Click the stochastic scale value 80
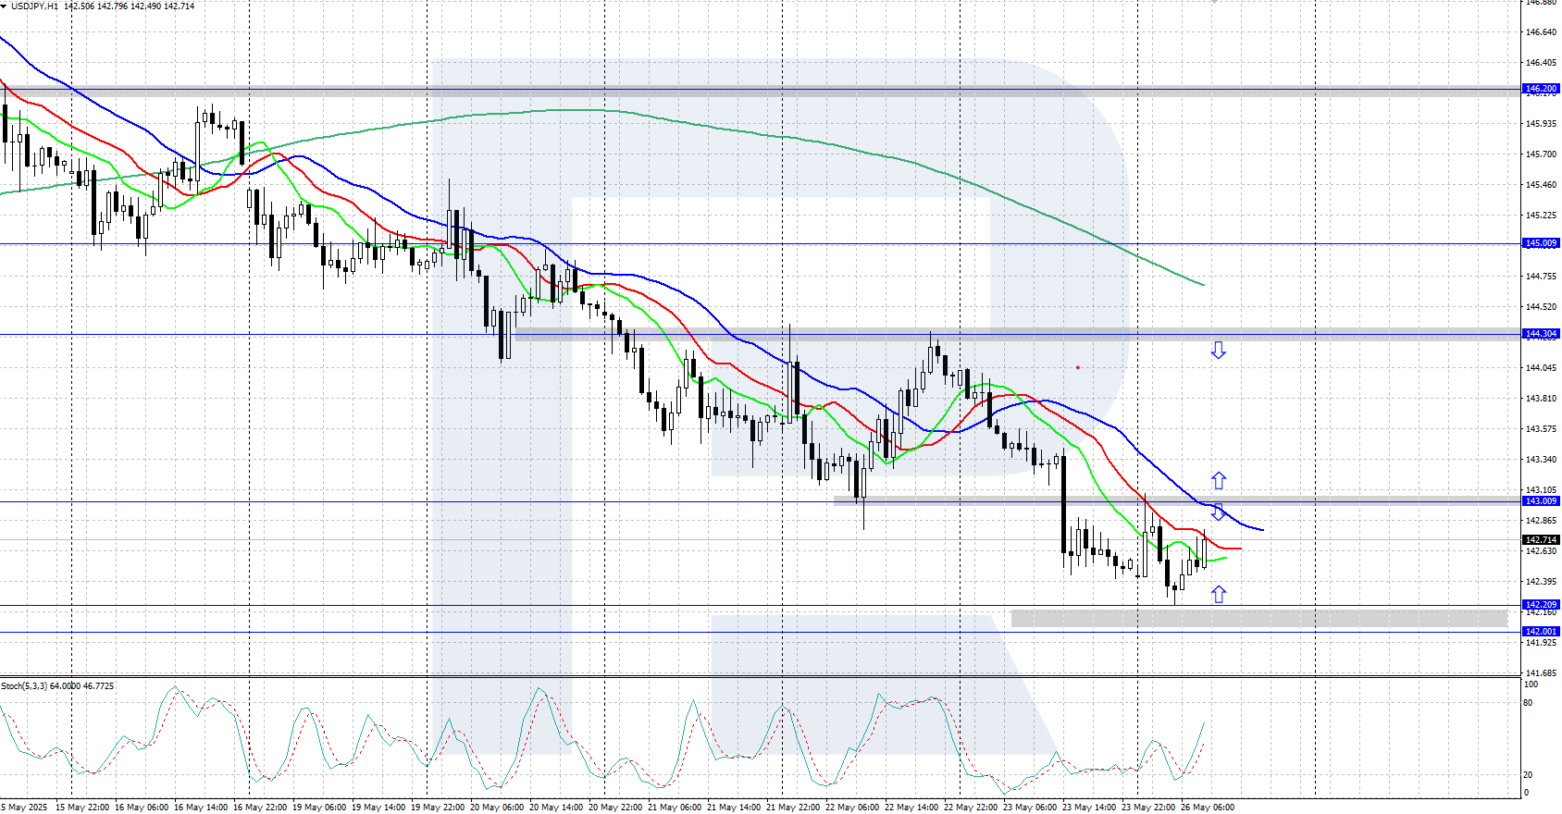Image resolution: width=1562 pixels, height=814 pixels. [x=1529, y=703]
